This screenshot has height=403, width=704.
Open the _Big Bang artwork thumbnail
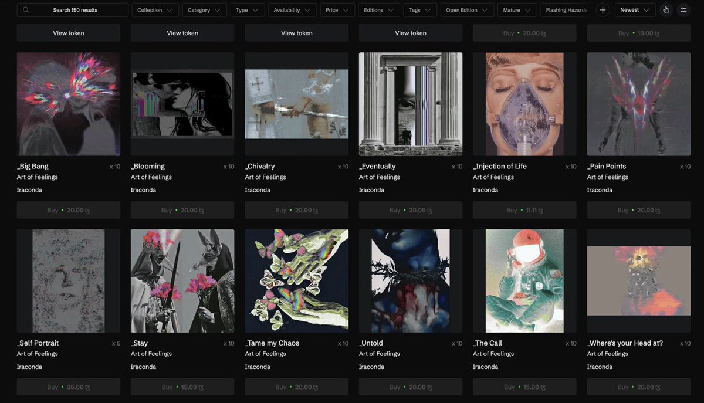pyautogui.click(x=69, y=104)
